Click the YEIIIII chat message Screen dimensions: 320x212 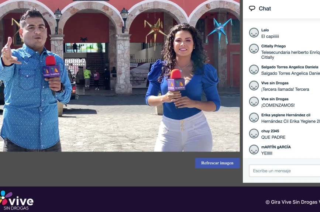pyautogui.click(x=267, y=153)
